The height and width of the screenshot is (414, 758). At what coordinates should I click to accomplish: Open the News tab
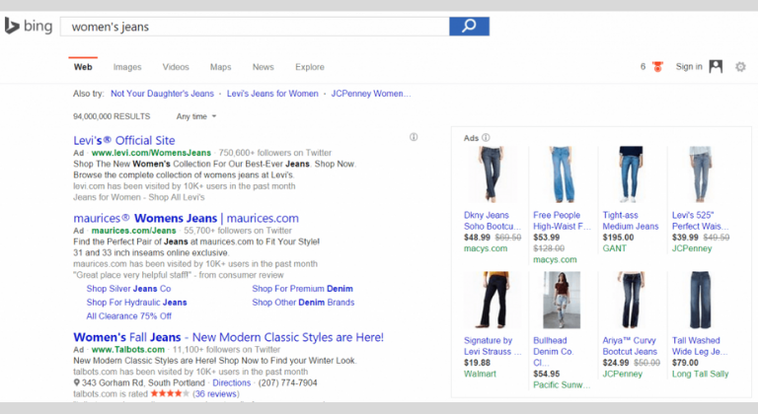[x=263, y=67]
